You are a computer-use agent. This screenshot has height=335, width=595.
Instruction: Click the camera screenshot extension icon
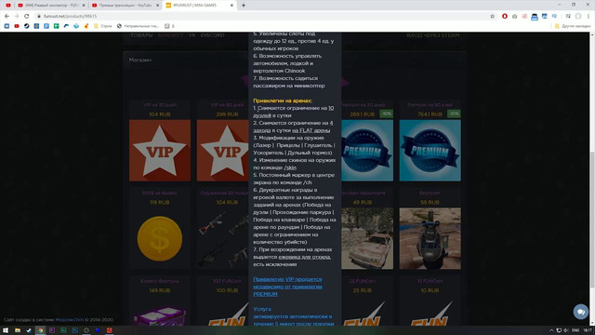[514, 16]
